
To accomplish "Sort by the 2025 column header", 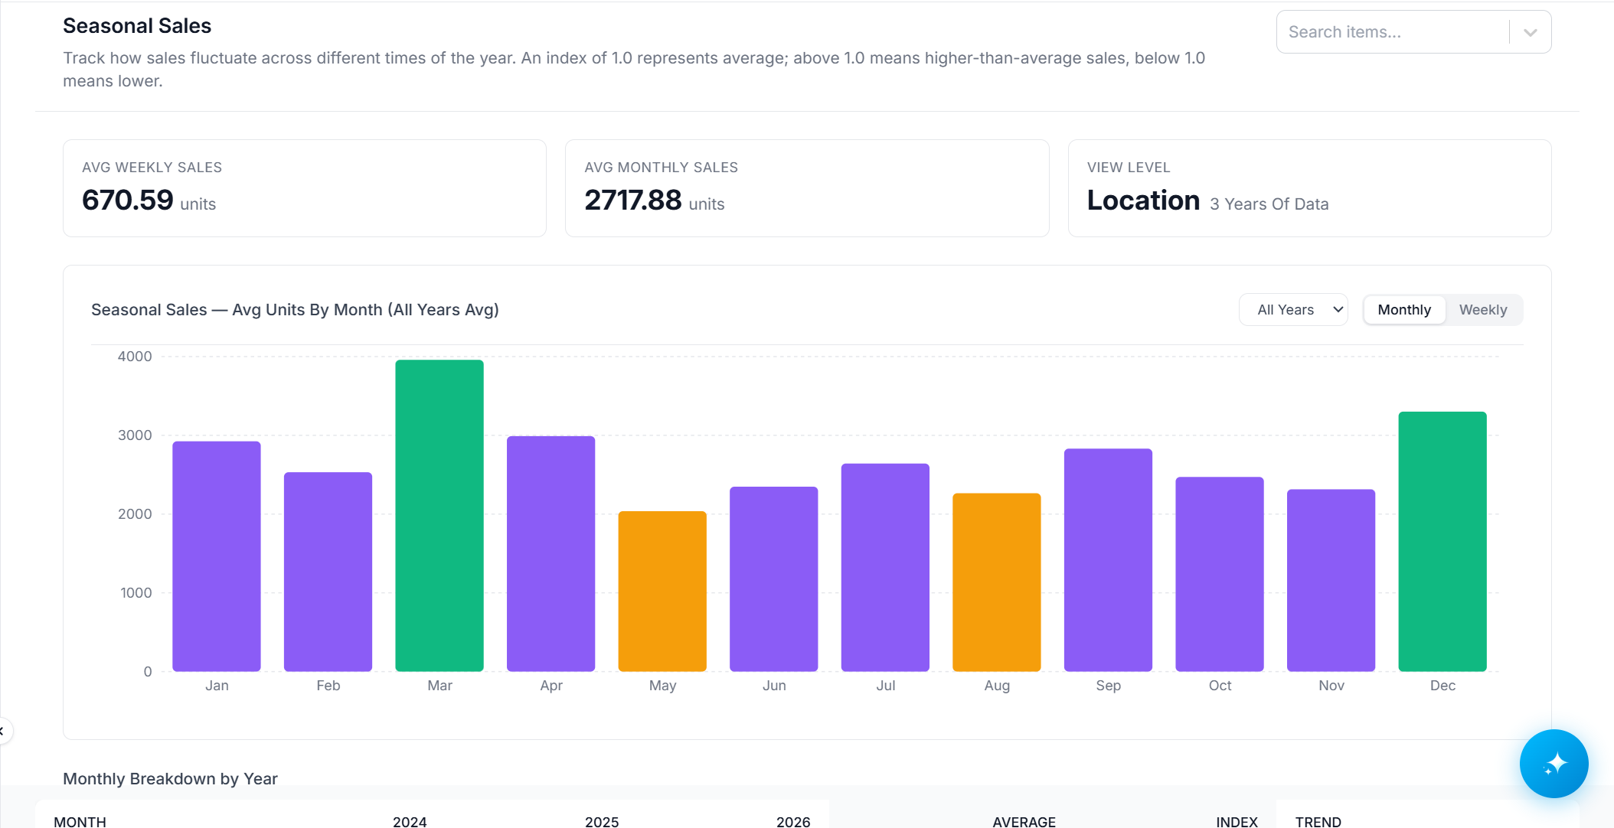I will pos(602,821).
